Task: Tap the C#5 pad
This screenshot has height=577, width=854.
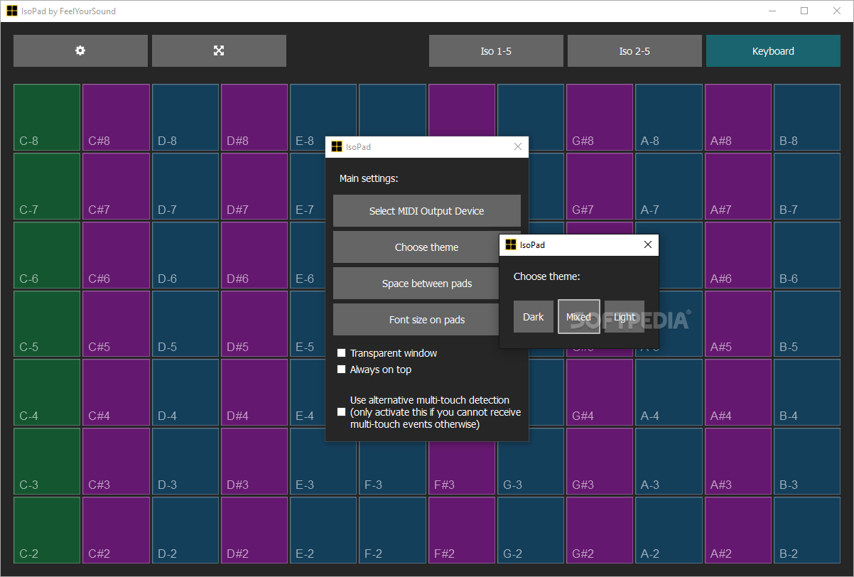Action: tap(116, 324)
